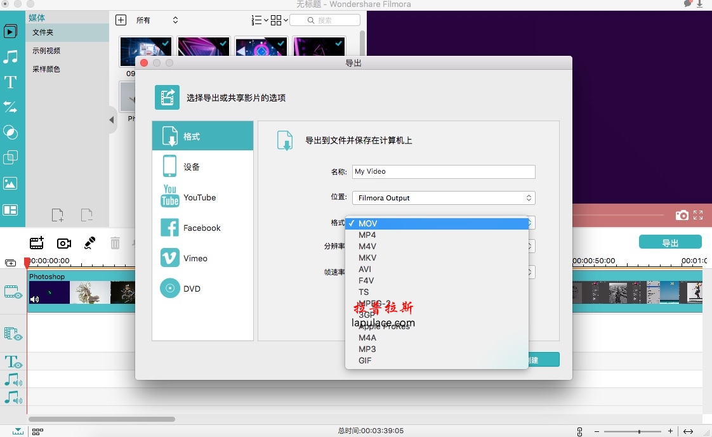The width and height of the screenshot is (712, 437).
Task: Switch to YouTube export tab
Action: [x=202, y=197]
